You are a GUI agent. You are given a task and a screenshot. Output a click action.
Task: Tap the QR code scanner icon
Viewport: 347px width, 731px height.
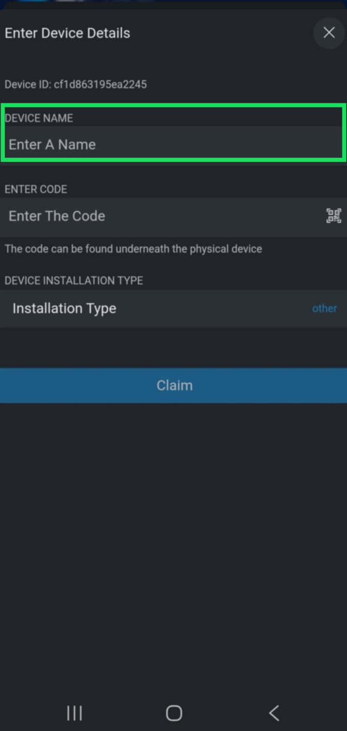[x=334, y=216]
